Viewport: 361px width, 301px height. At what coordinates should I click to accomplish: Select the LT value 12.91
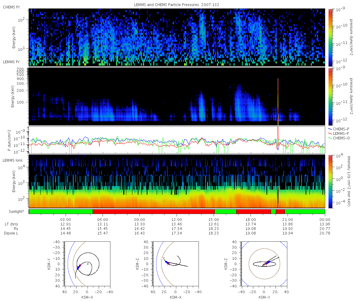tap(66, 224)
